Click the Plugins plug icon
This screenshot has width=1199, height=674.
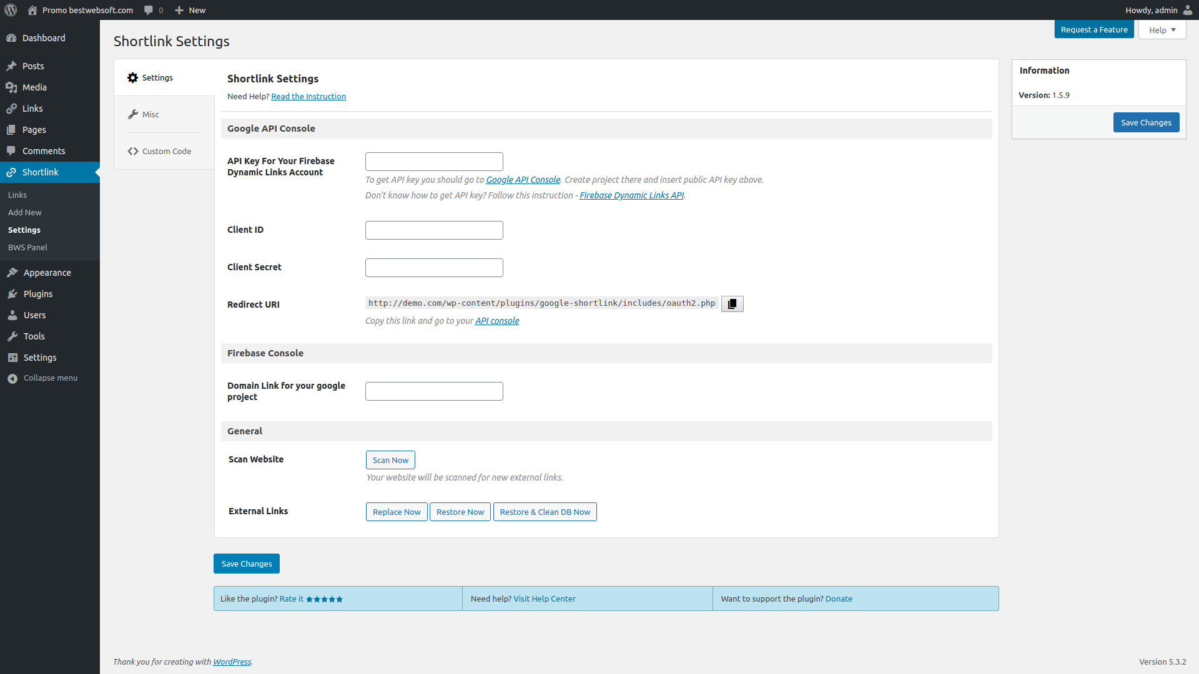(x=12, y=294)
